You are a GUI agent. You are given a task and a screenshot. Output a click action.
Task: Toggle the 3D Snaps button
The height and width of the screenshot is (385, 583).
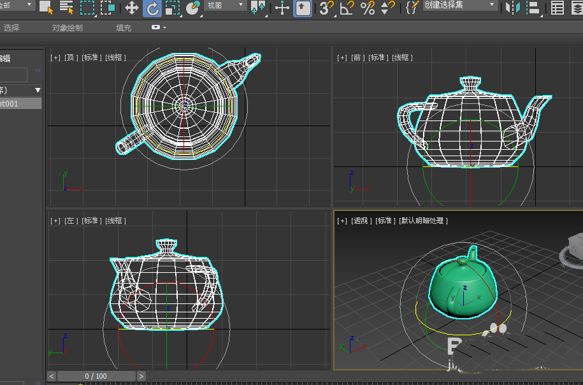tap(326, 8)
